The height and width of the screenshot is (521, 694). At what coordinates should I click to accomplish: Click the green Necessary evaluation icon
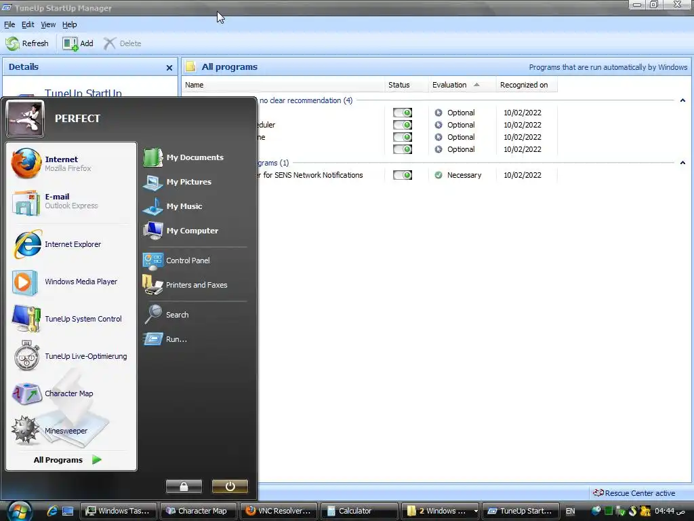tap(438, 175)
